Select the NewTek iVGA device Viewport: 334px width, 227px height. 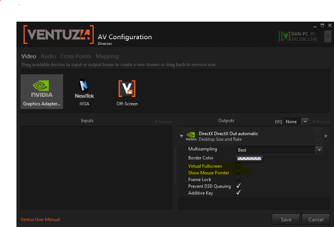(x=84, y=91)
